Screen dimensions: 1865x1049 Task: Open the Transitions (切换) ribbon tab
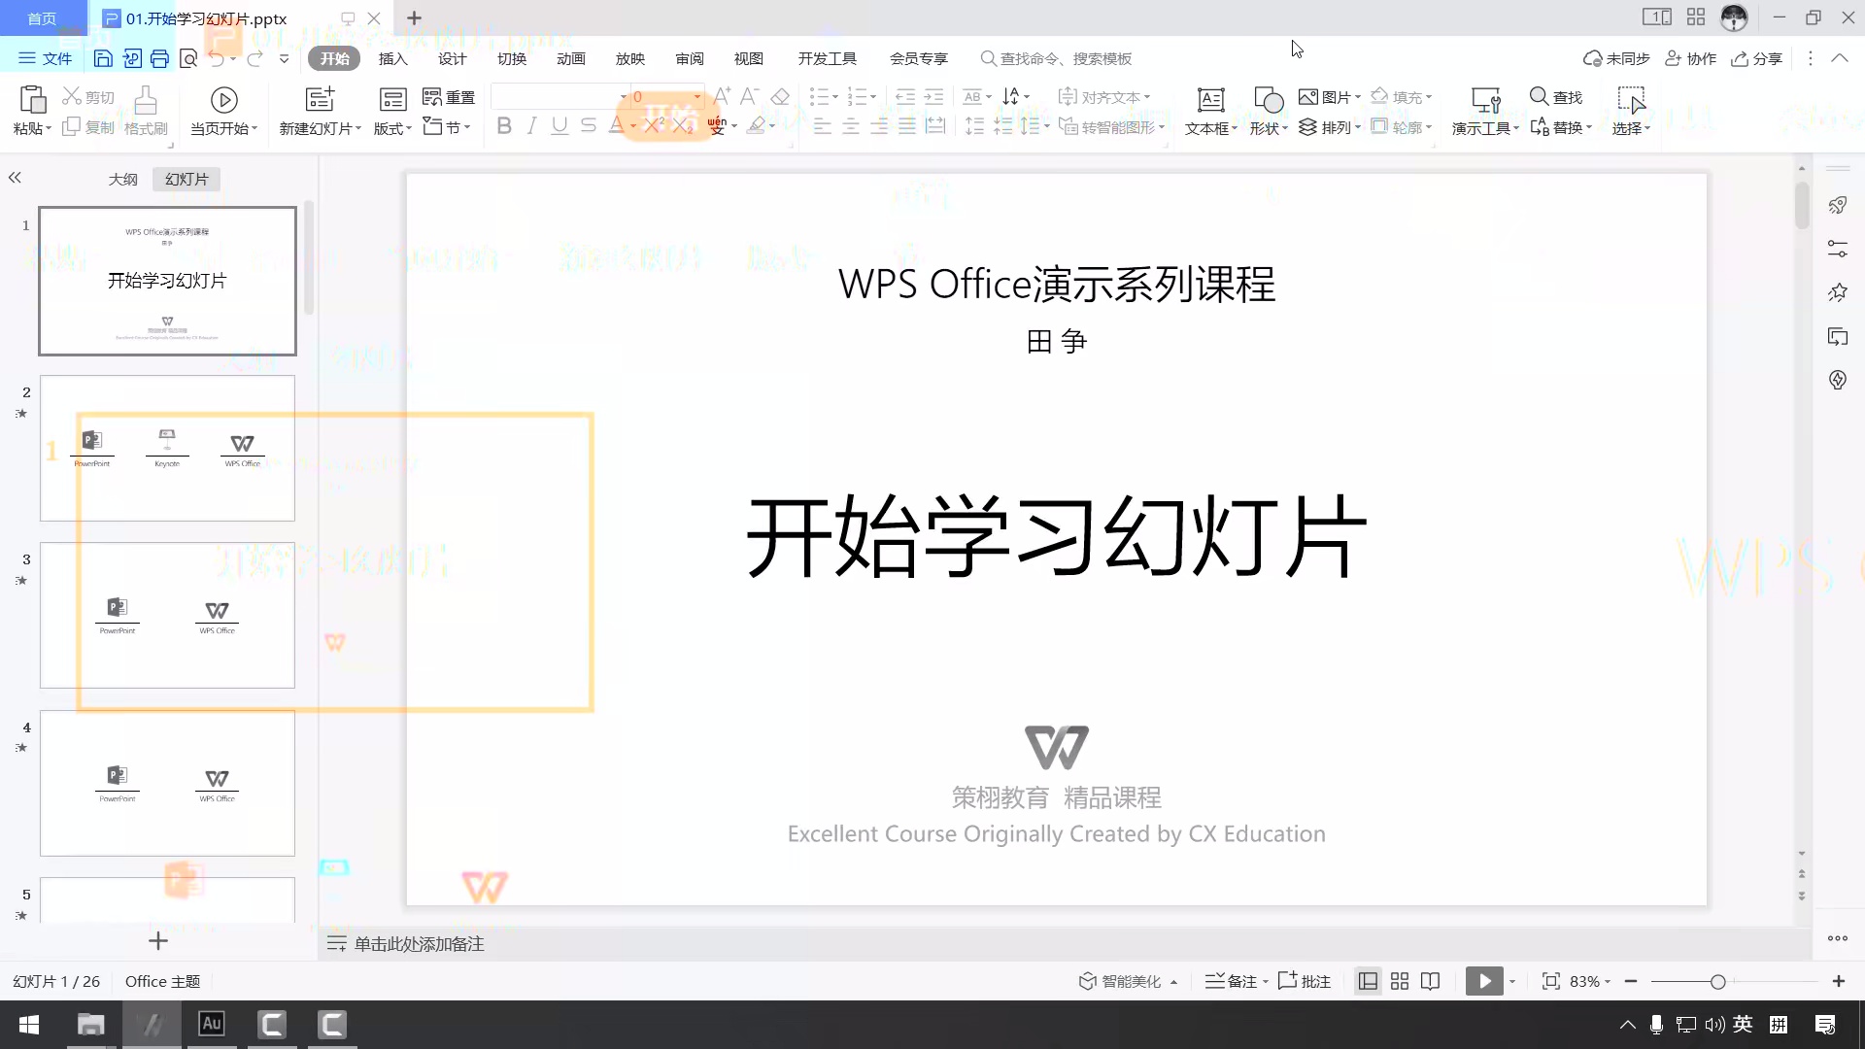[x=512, y=59]
